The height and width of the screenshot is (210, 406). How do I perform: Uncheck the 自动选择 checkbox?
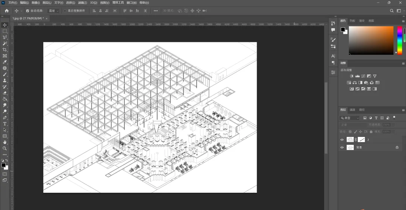[x=27, y=11]
